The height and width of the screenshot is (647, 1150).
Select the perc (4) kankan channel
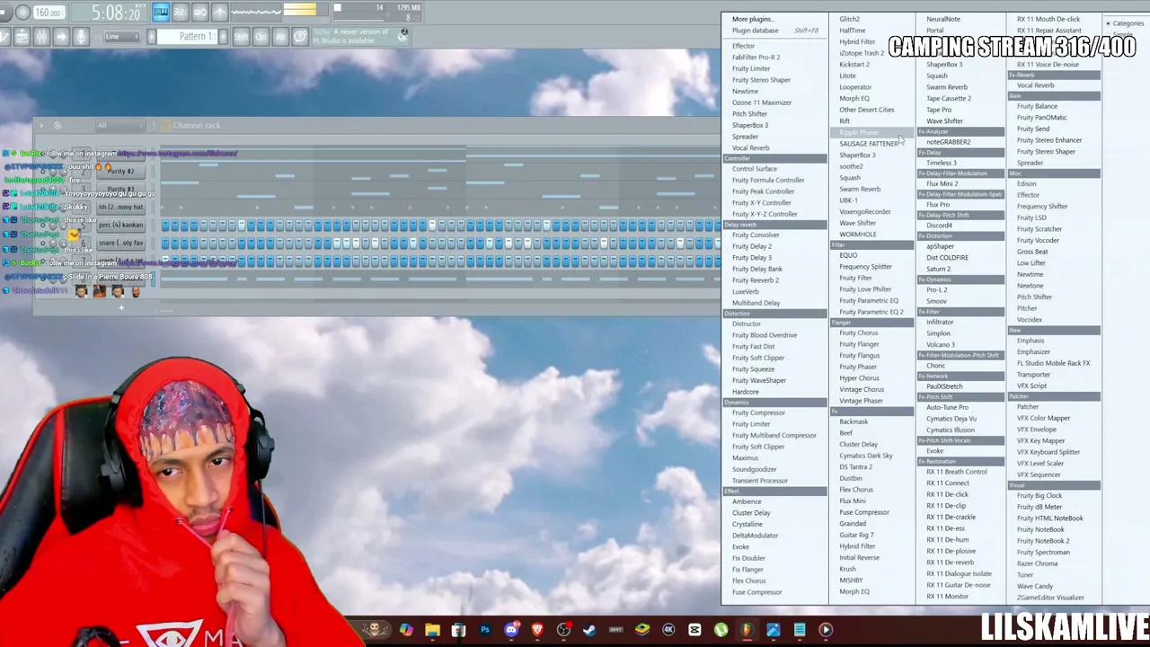pyautogui.click(x=121, y=225)
